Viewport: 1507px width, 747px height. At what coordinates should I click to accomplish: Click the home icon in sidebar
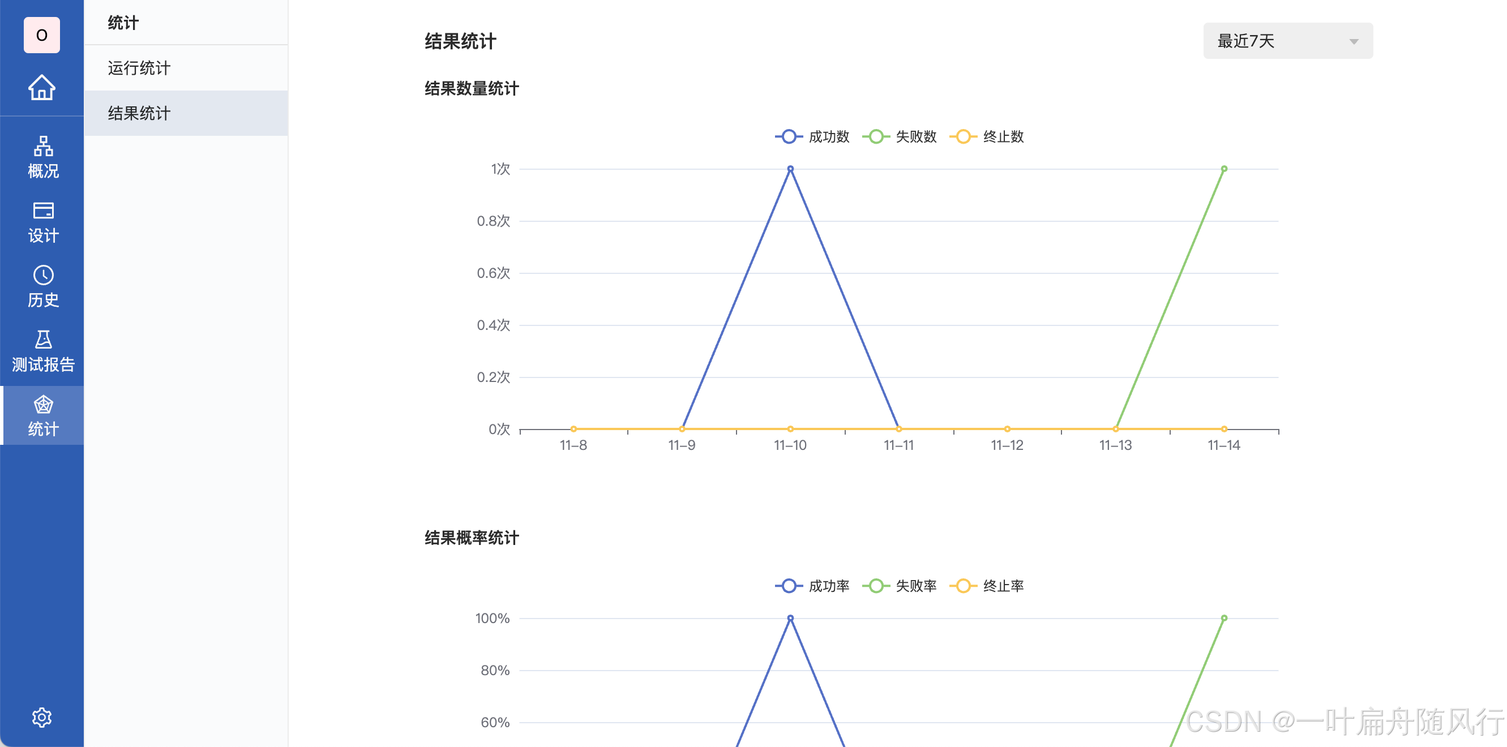click(x=41, y=88)
